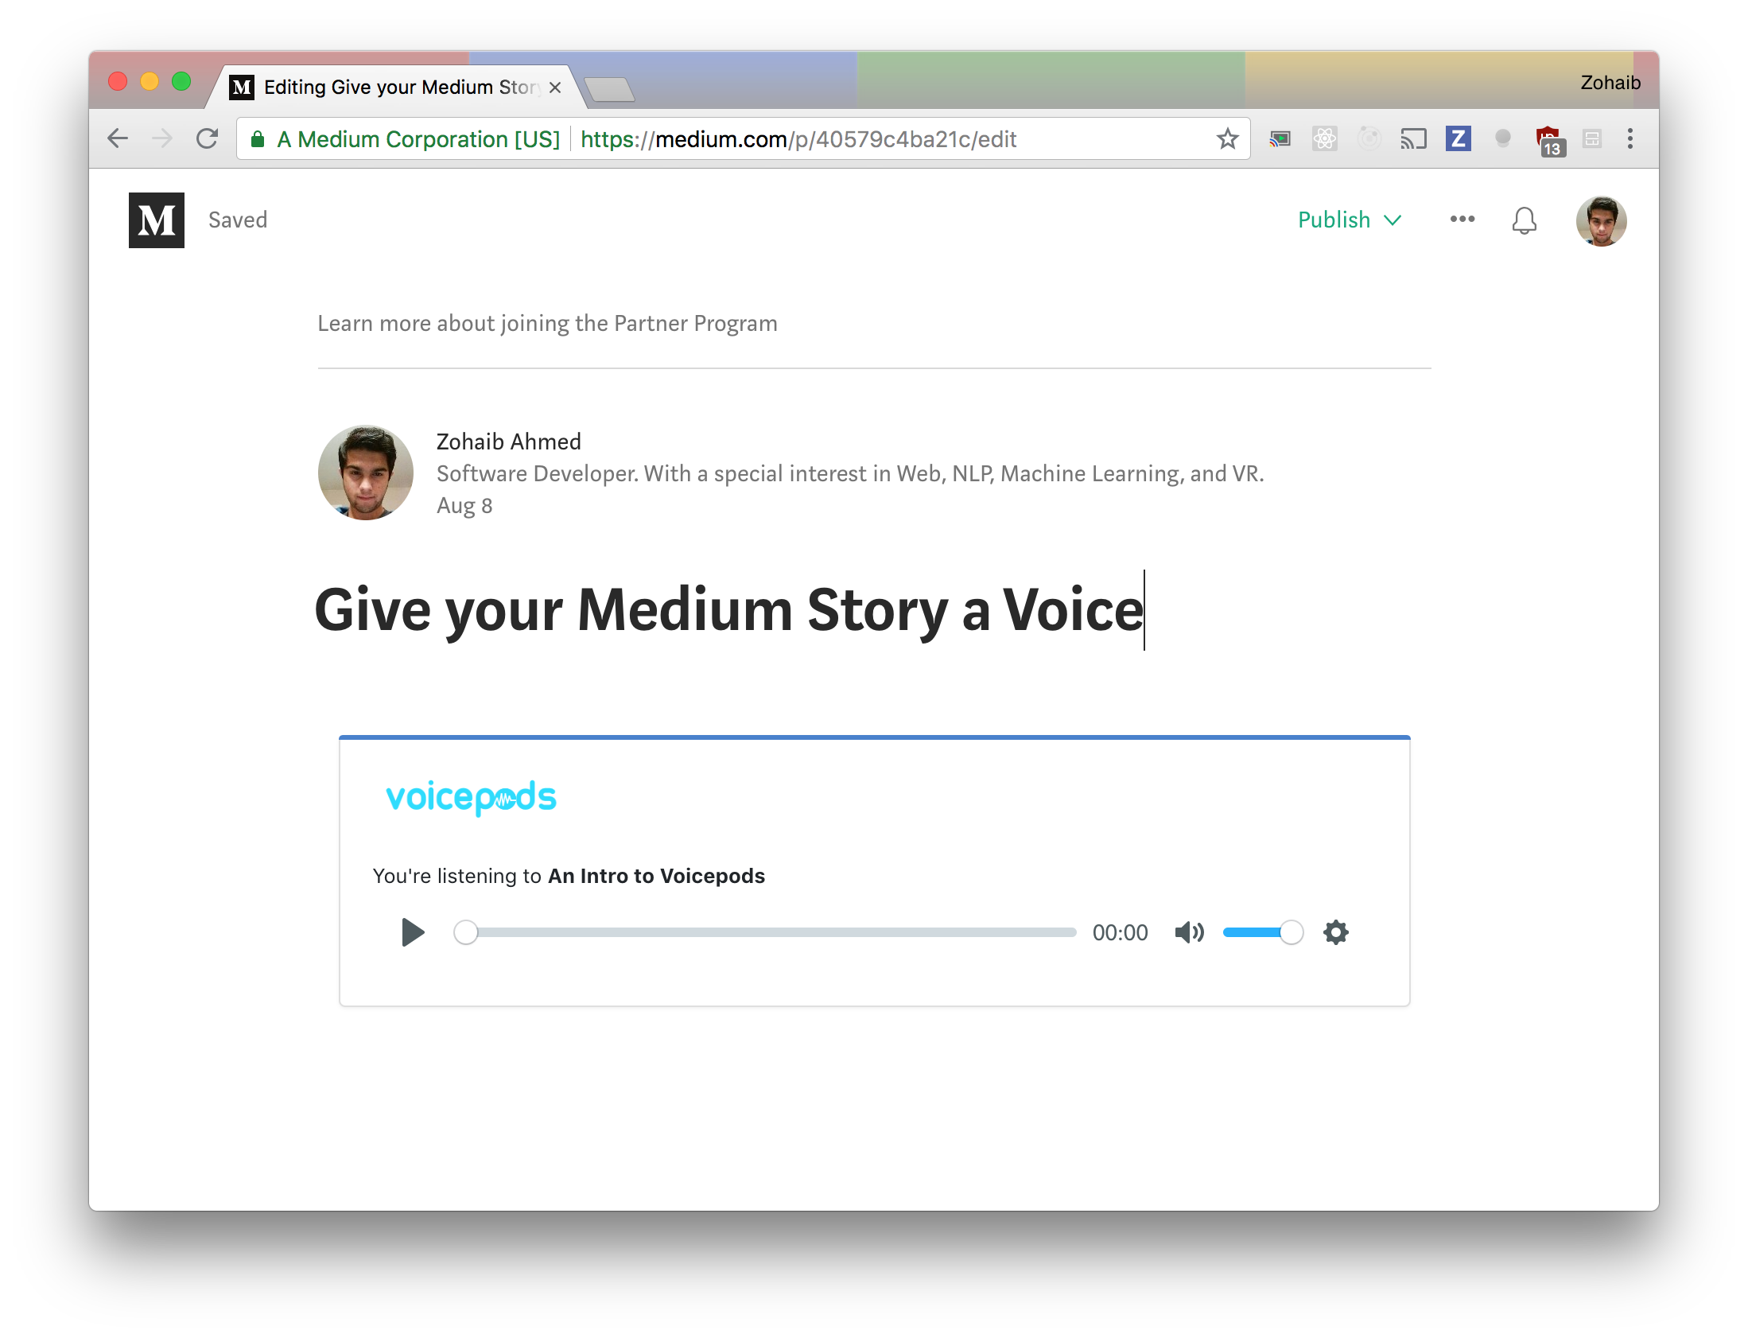Open the profile avatar menu in header
This screenshot has height=1338, width=1748.
coord(1601,220)
